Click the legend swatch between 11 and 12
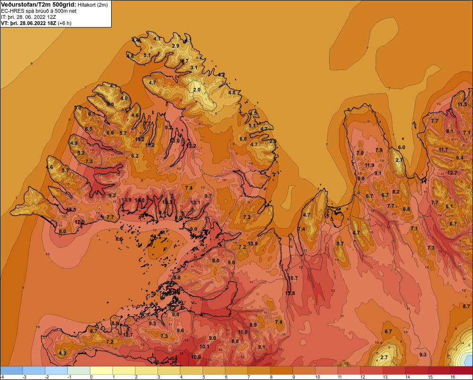Screen dimensions: 473x380 [349, 371]
